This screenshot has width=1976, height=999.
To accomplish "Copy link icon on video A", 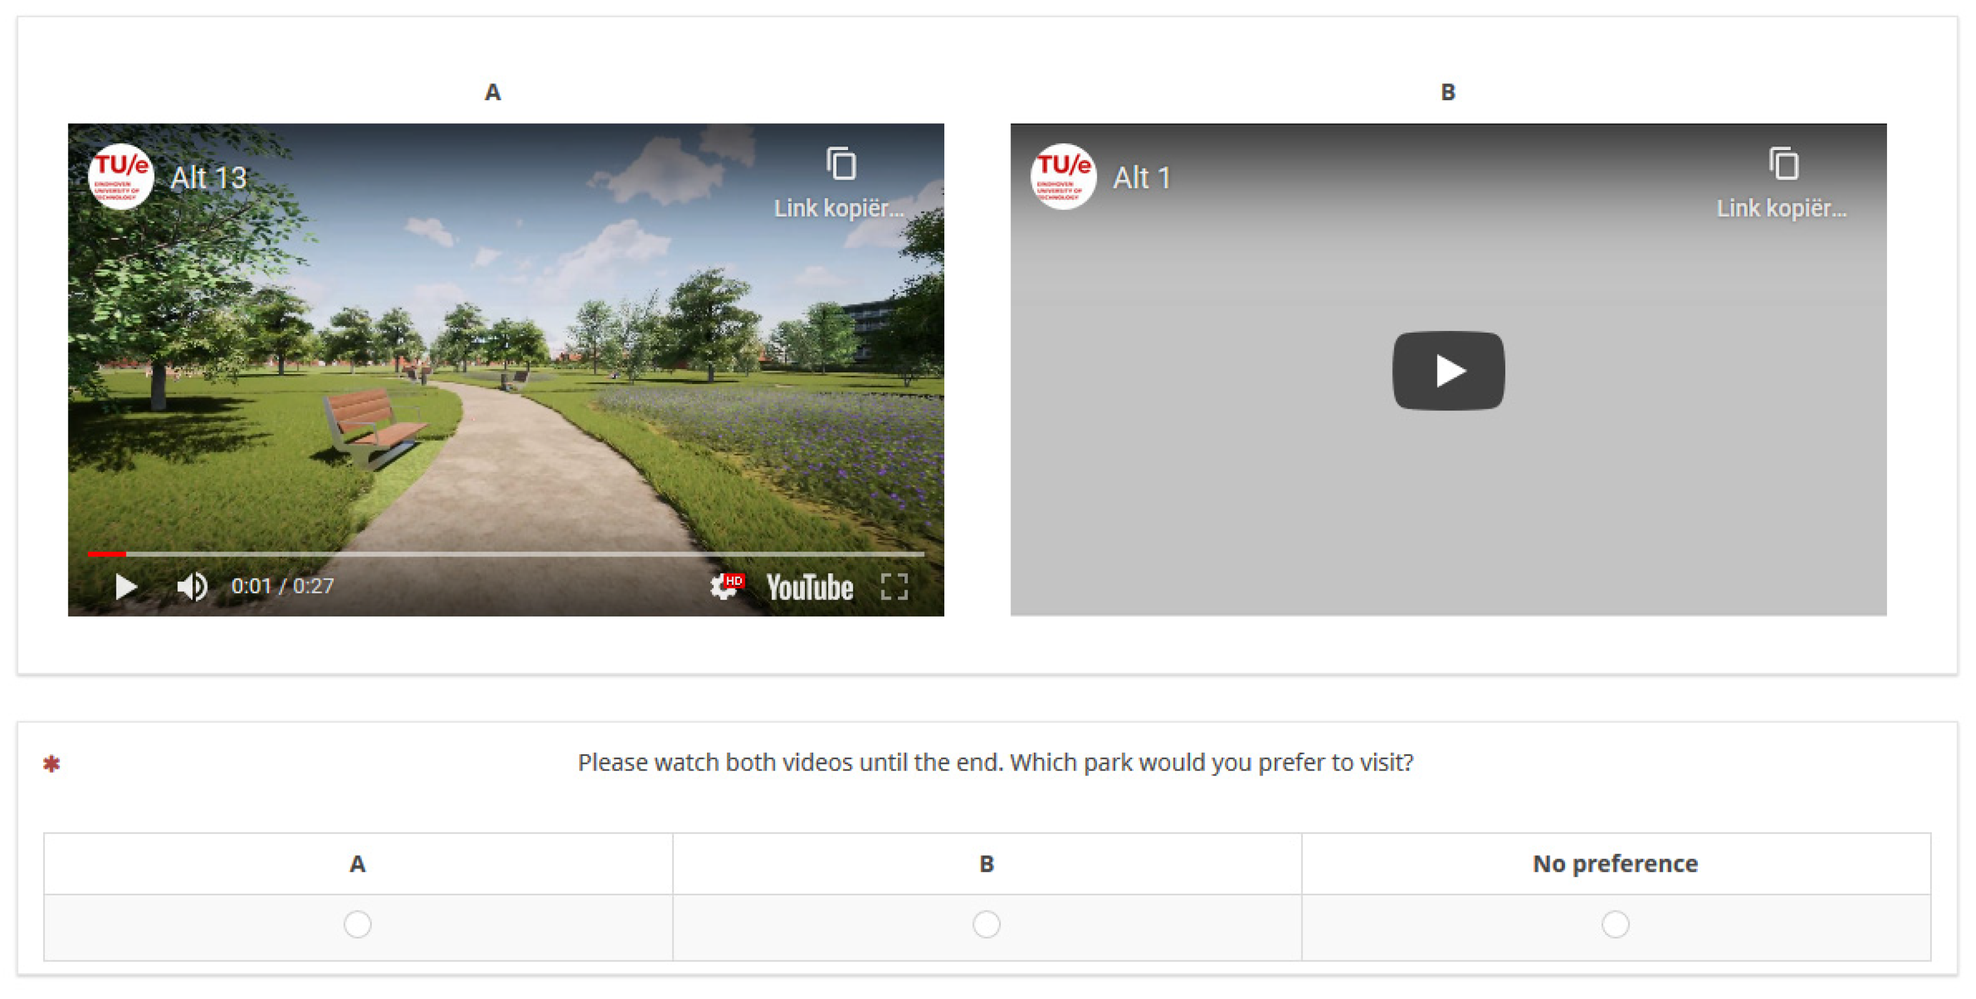I will 841,164.
